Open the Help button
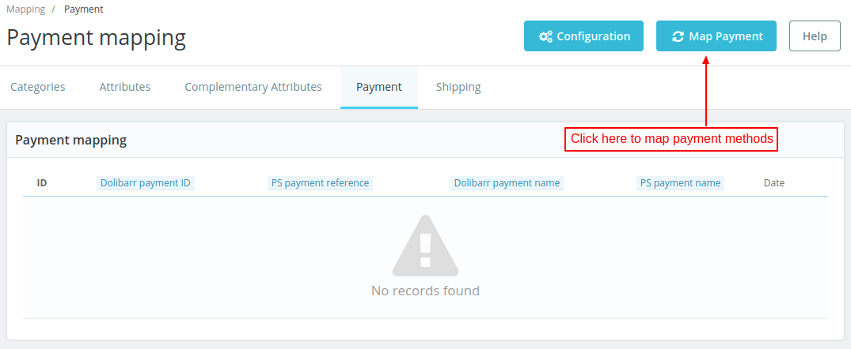Image resolution: width=851 pixels, height=349 pixels. pos(815,36)
